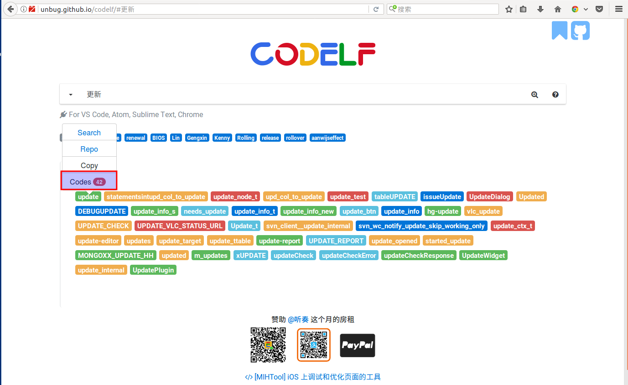Expand the caret dropdown in Codelf search bar
628x385 pixels.
click(71, 95)
